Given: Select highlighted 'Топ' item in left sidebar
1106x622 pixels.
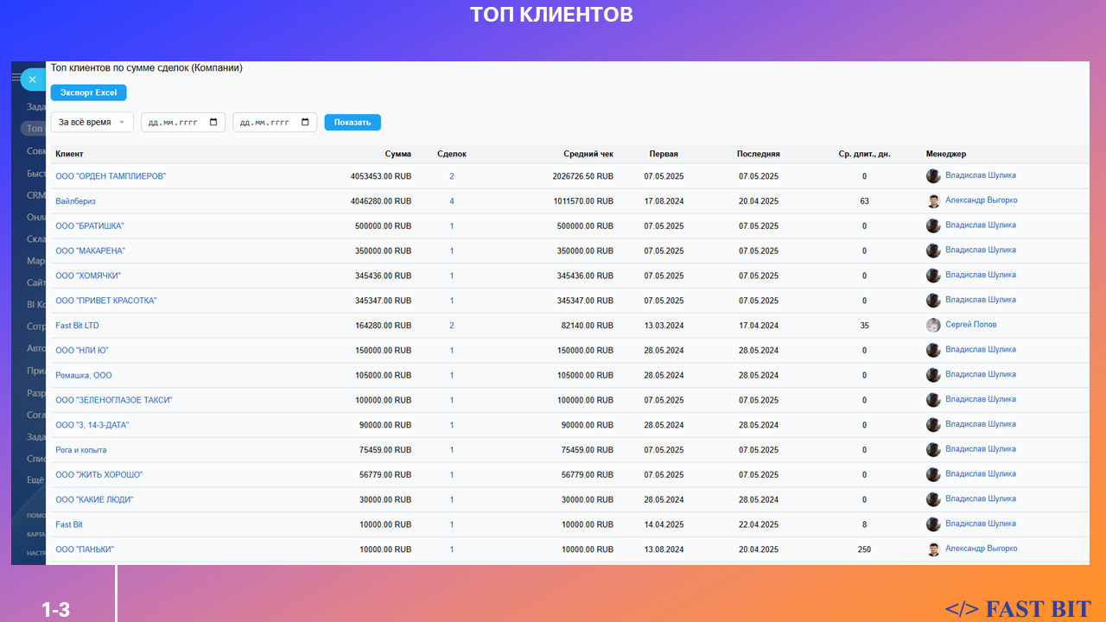Looking at the screenshot, I should pyautogui.click(x=34, y=129).
